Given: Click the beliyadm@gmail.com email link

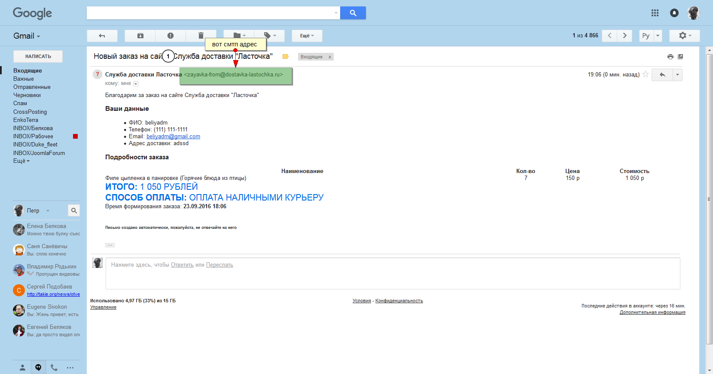Looking at the screenshot, I should tap(173, 137).
